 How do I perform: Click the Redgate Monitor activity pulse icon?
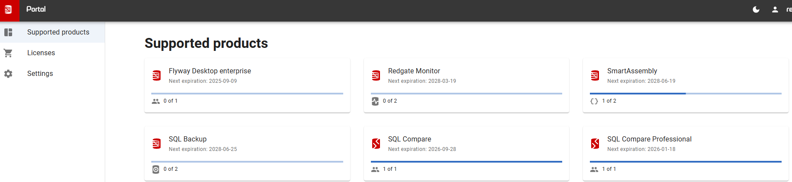[375, 101]
